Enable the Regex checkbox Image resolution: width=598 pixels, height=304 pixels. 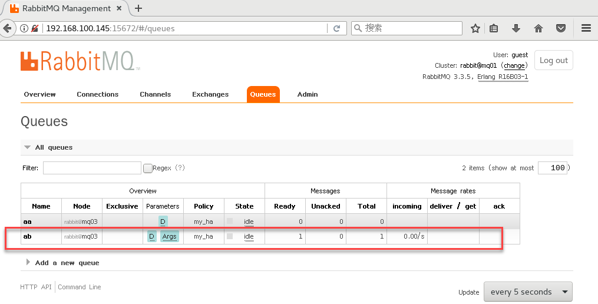click(x=148, y=168)
